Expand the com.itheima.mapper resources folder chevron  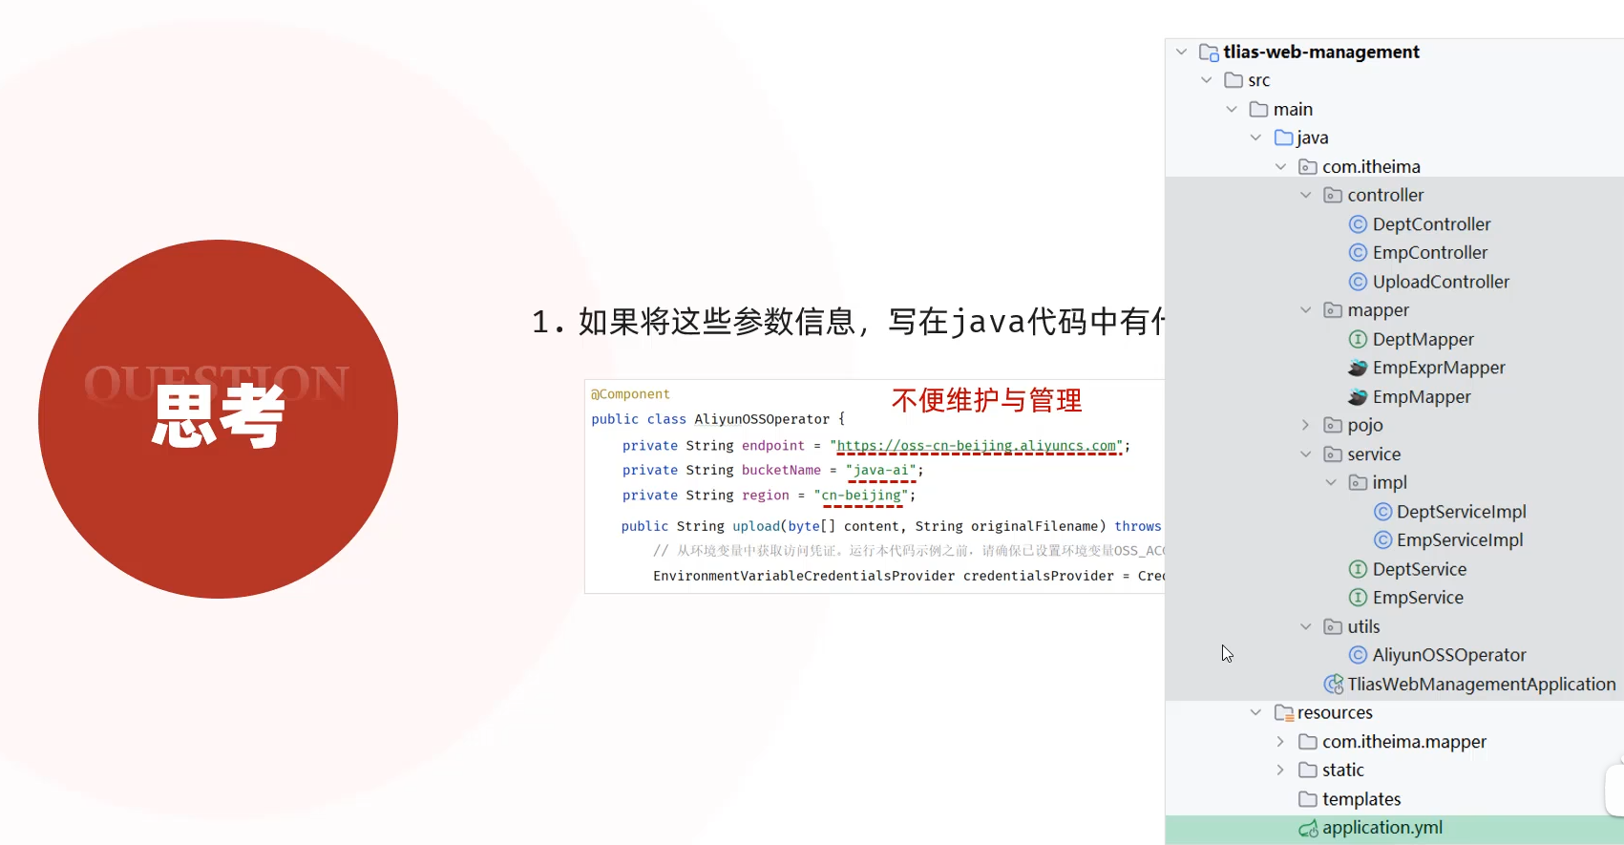pos(1280,742)
